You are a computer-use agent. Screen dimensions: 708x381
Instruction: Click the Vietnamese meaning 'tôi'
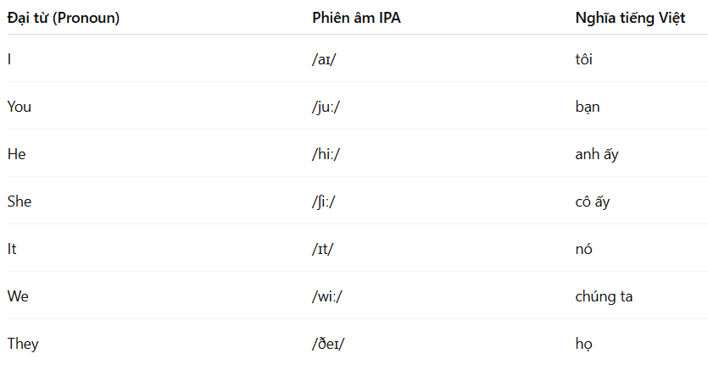[x=584, y=59]
